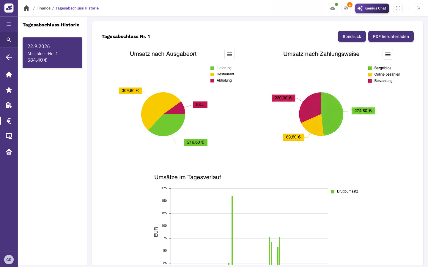Click PDF herunterladen
This screenshot has height=267, width=428.
coord(391,36)
